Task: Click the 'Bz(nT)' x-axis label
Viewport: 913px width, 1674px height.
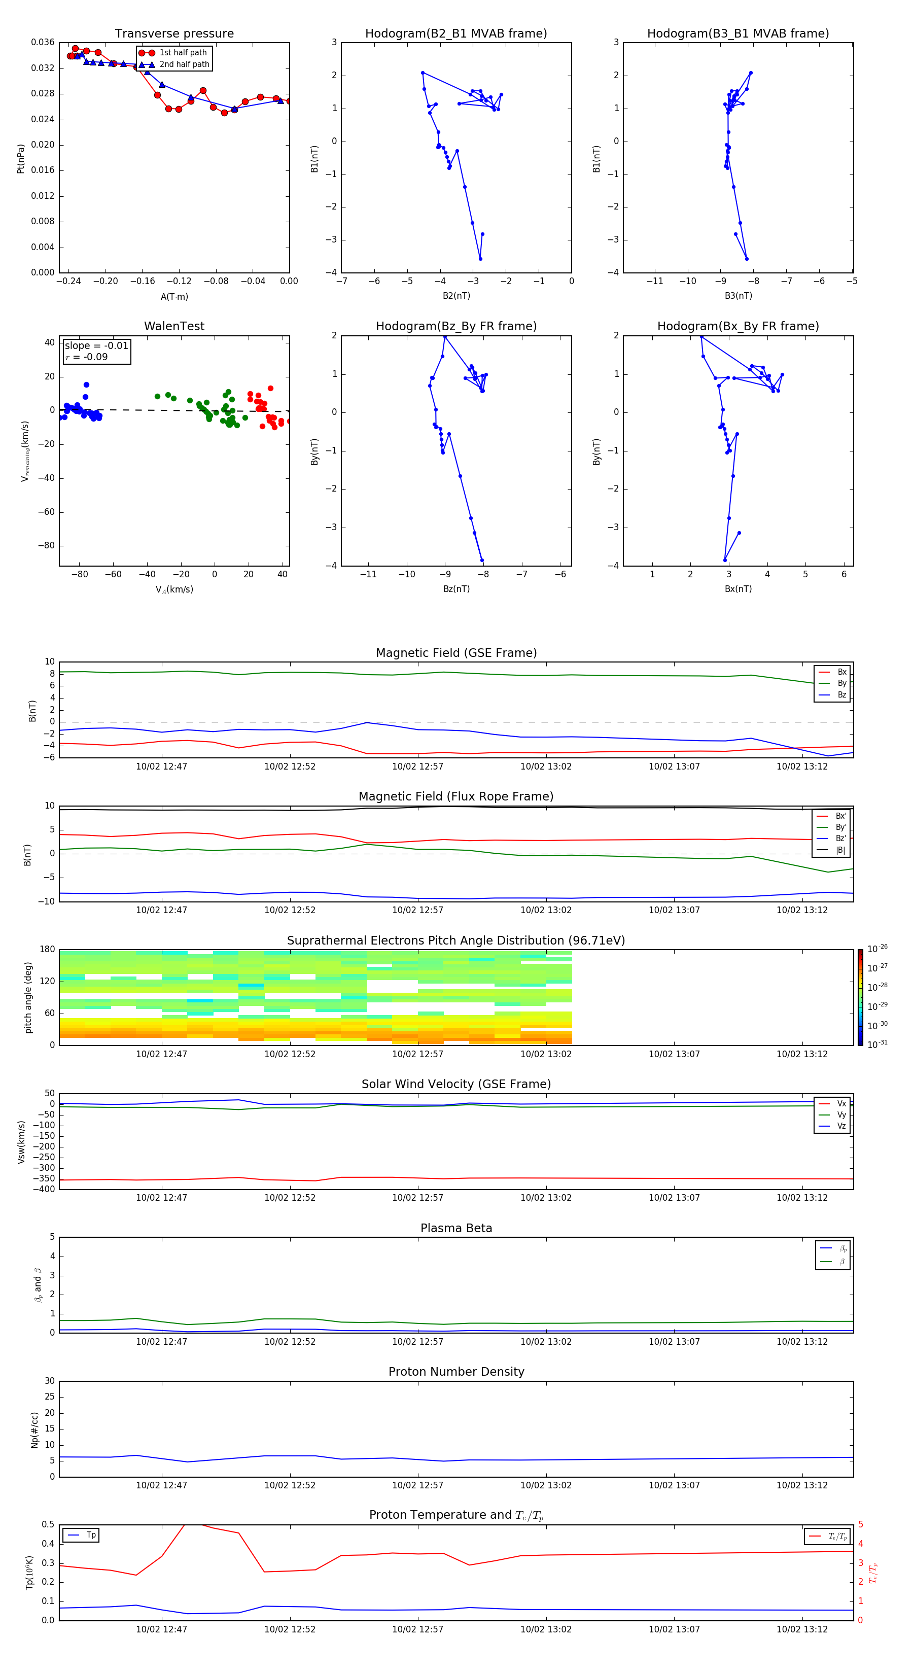Action: coord(456,589)
